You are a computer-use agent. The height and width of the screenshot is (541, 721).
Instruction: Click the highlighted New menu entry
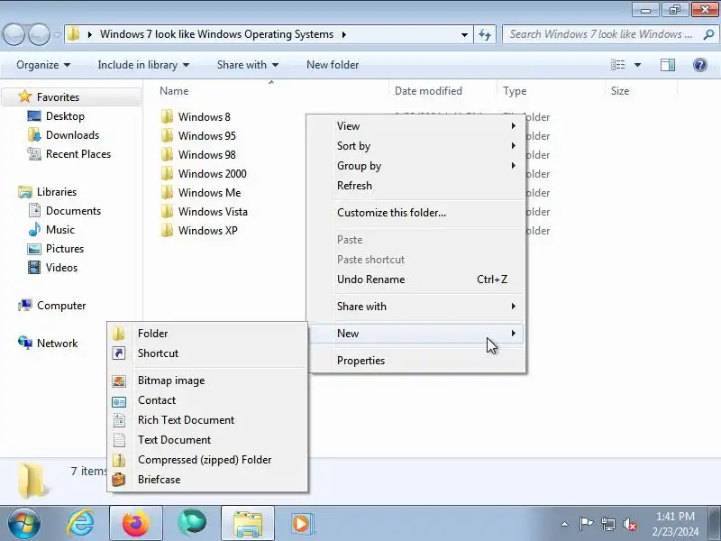pos(416,334)
